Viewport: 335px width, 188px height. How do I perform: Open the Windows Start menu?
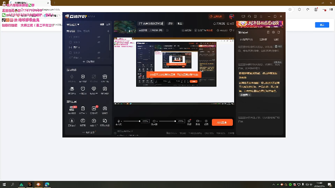coord(4,184)
